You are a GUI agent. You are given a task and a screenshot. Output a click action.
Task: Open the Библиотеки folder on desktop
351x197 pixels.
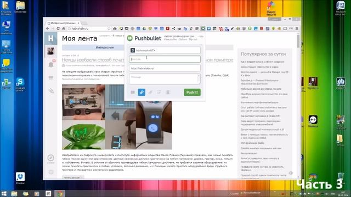tap(20, 7)
